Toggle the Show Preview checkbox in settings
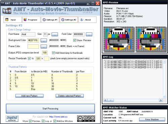The width and height of the screenshot is (168, 124). point(75,40)
